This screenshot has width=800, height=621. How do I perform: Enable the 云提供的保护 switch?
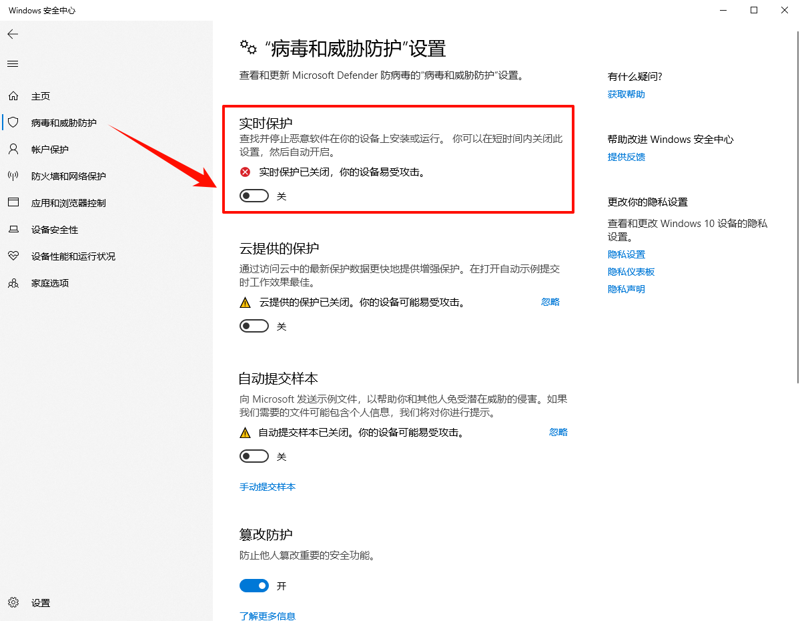[x=254, y=327]
